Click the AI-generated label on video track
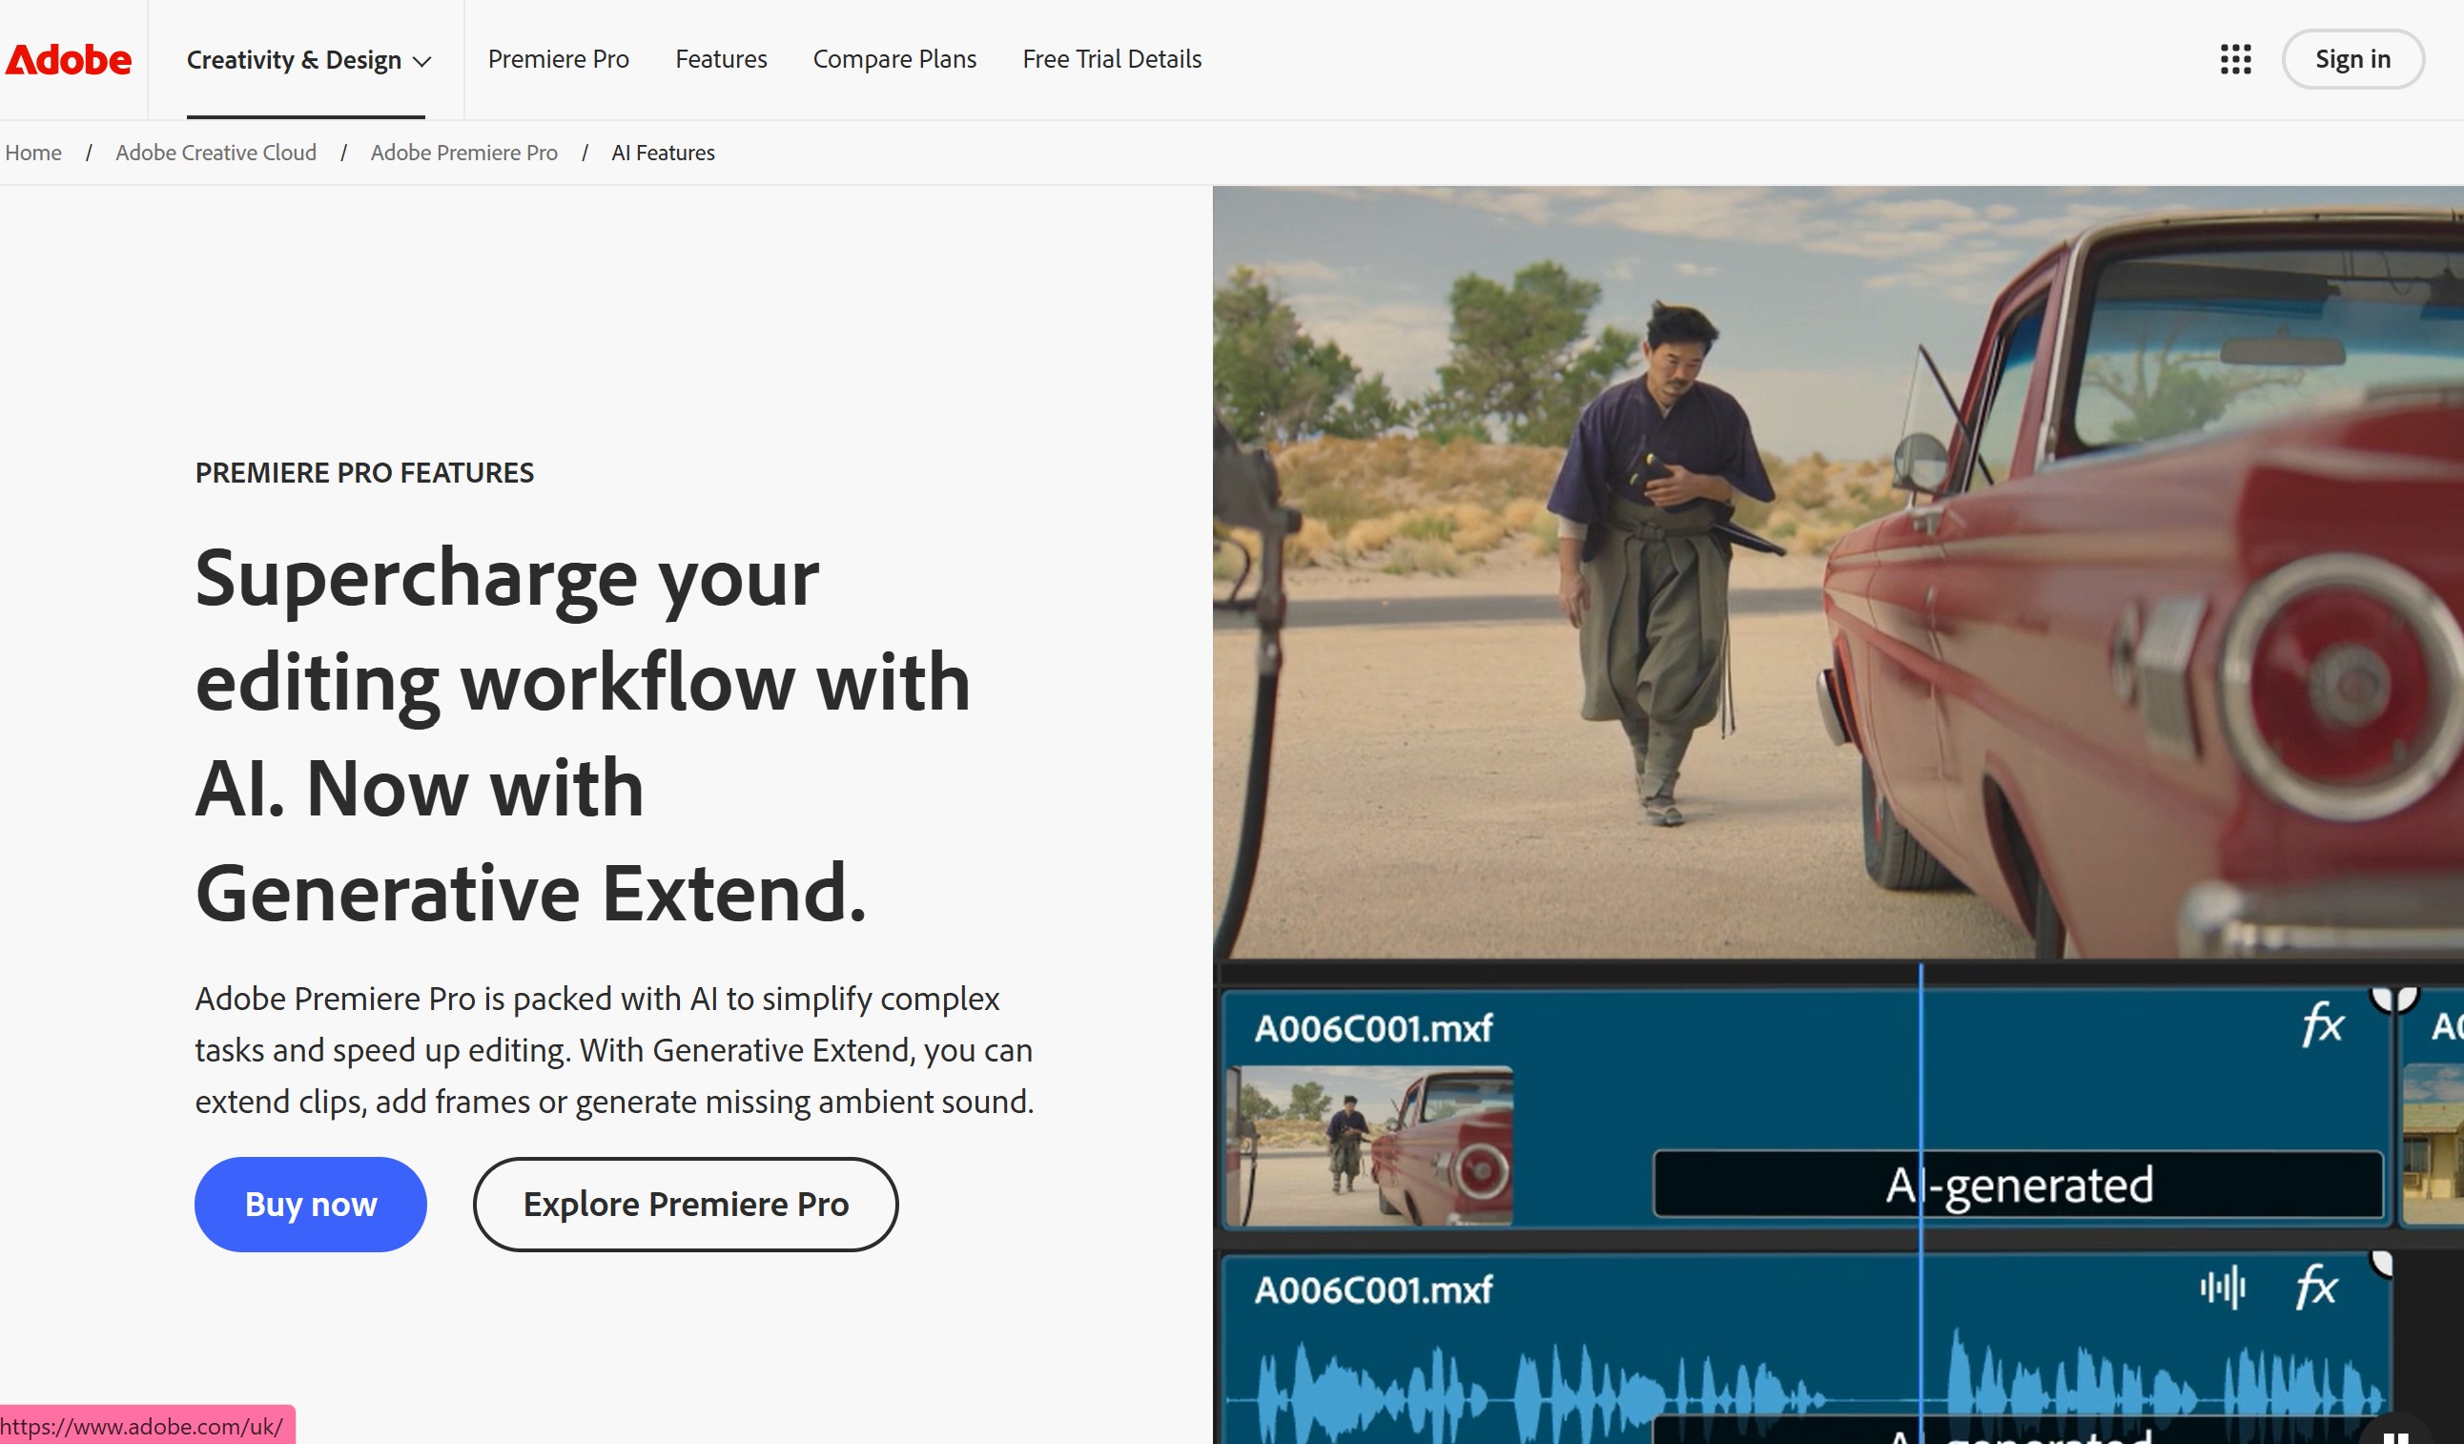 [x=2018, y=1184]
